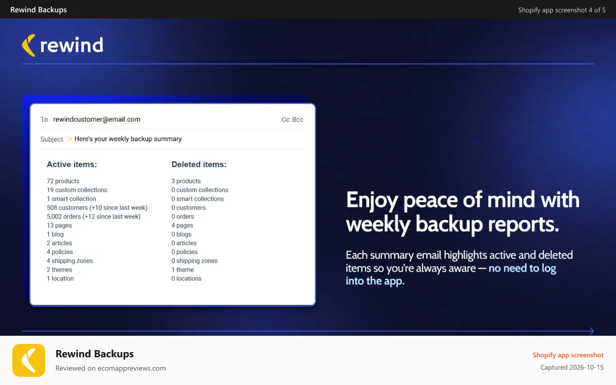This screenshot has width=616, height=385.
Task: Click '0 shipping zones' in deleted items
Action: click(195, 261)
